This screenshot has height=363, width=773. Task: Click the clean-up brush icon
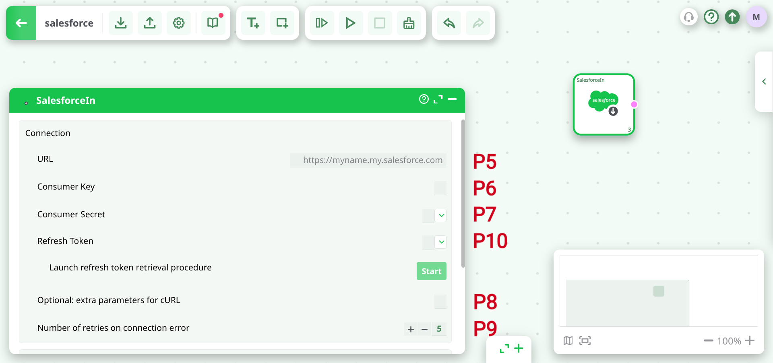pos(409,23)
